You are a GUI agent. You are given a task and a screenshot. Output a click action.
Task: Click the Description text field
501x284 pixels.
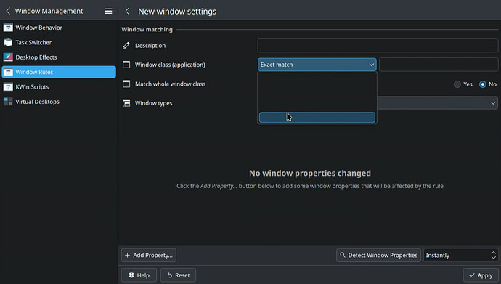point(378,45)
